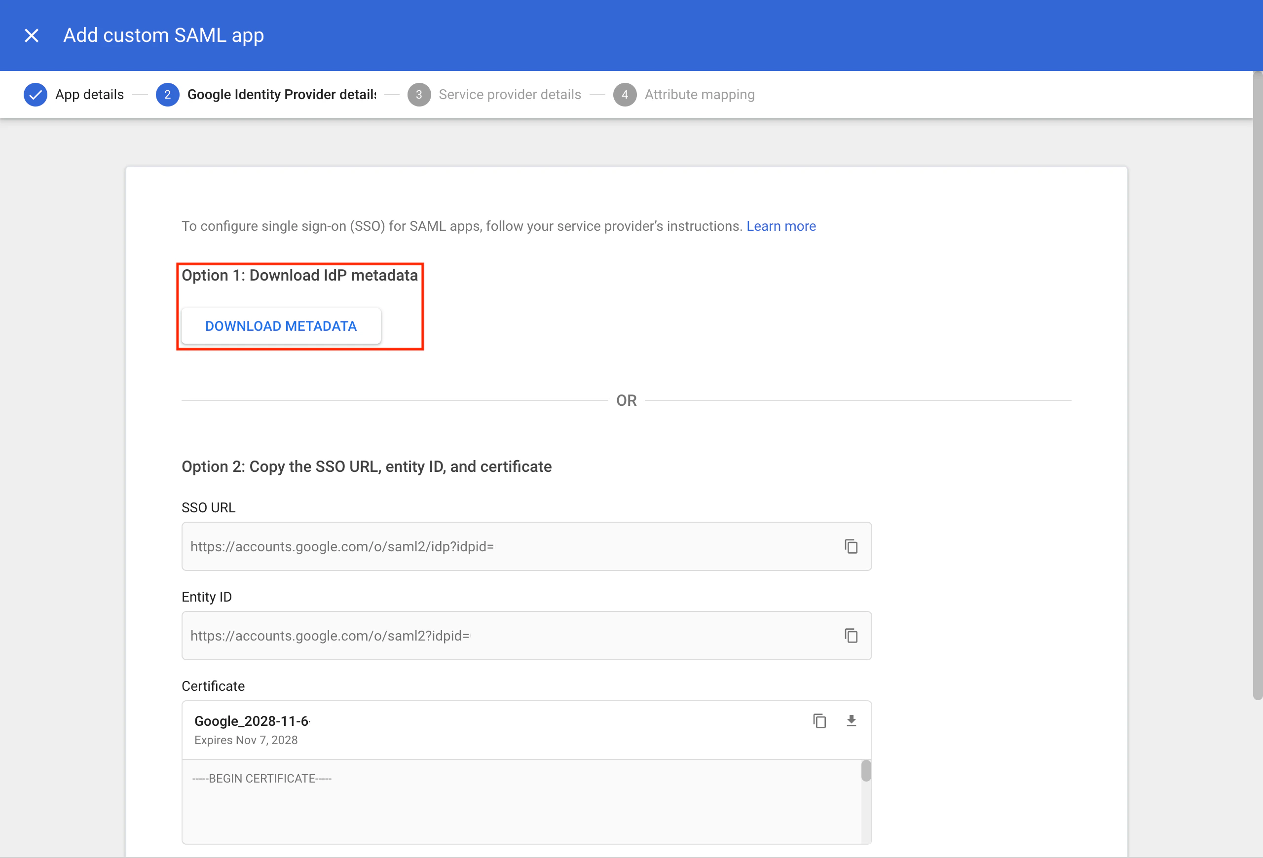Click the App details checkmark step icon
This screenshot has height=858, width=1263.
click(x=36, y=95)
